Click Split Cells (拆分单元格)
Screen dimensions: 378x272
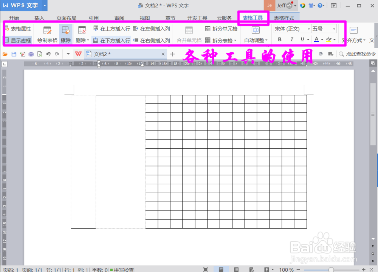click(x=221, y=29)
